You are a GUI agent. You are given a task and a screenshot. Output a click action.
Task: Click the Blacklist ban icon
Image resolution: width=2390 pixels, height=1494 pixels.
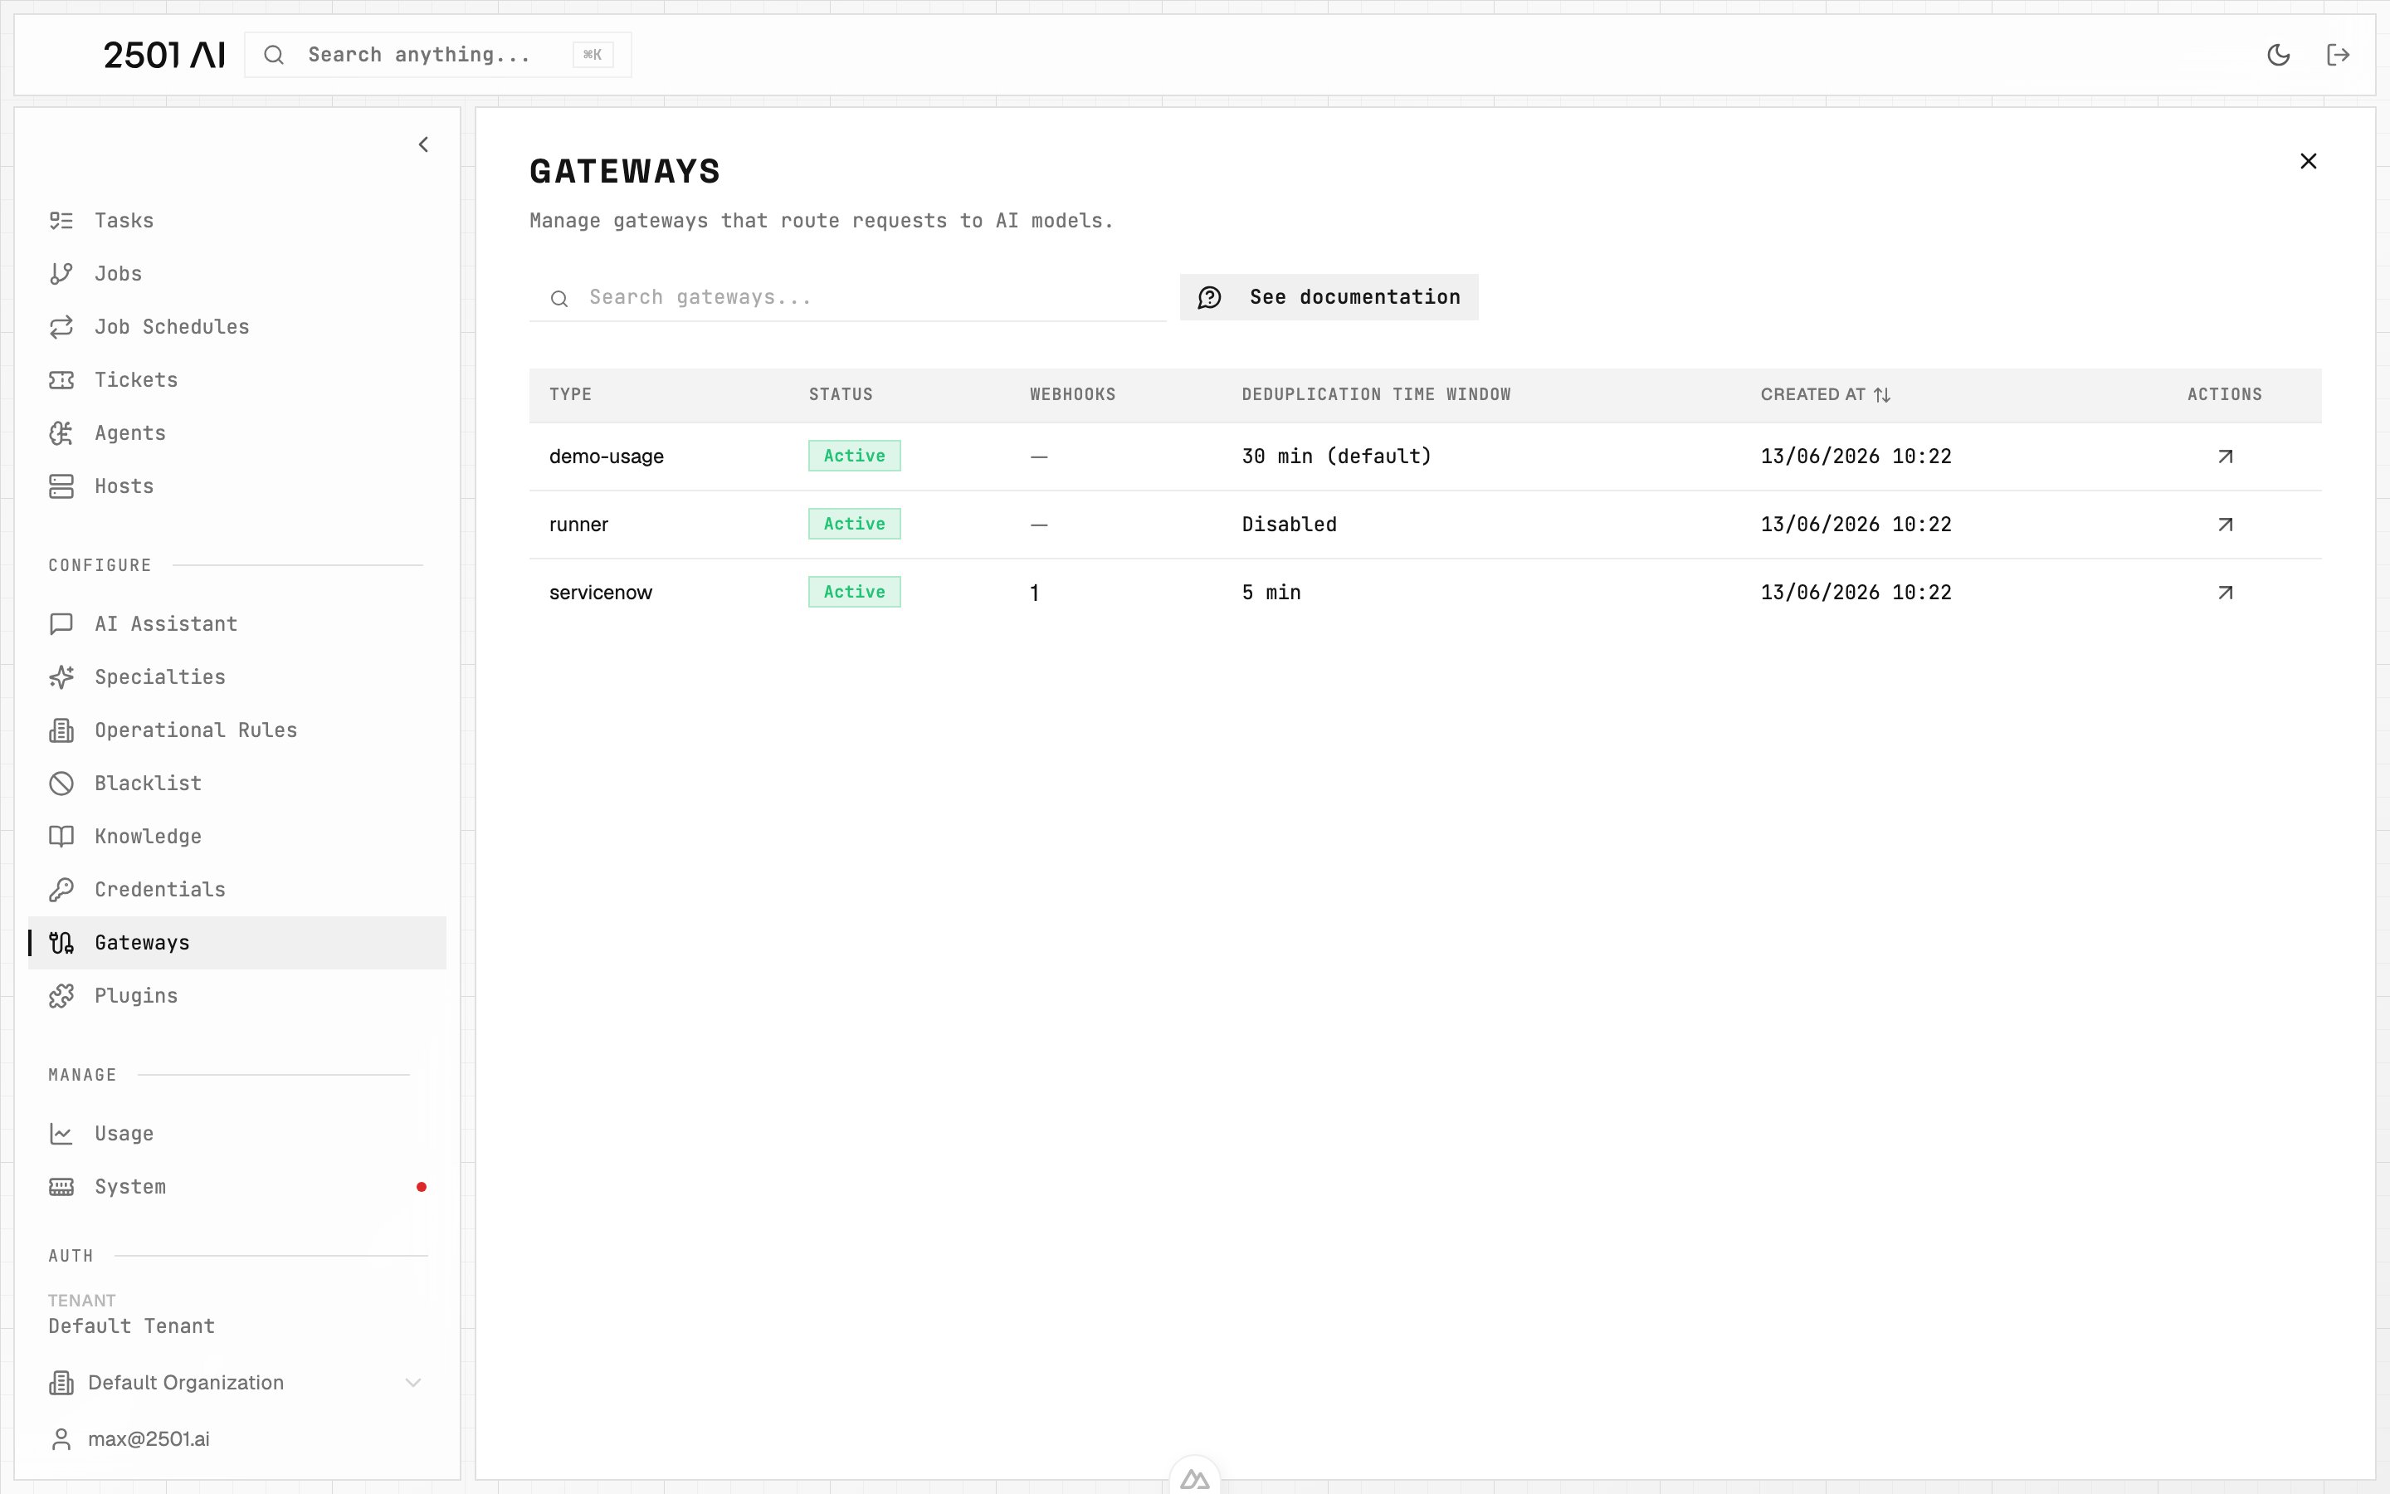click(61, 784)
